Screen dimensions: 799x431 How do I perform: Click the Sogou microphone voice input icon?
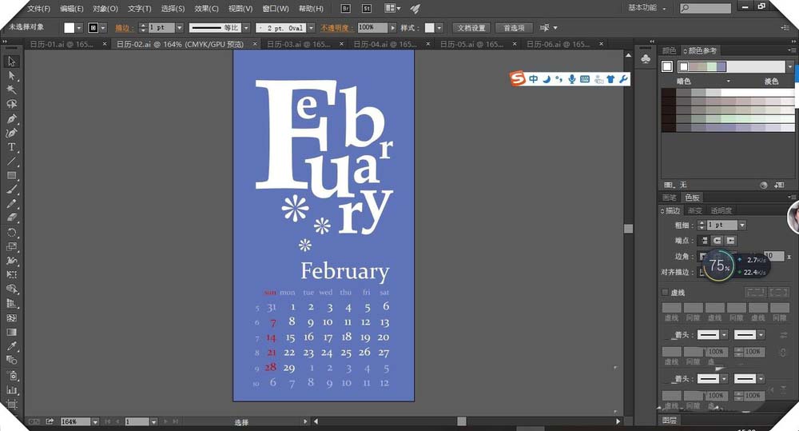[x=571, y=79]
